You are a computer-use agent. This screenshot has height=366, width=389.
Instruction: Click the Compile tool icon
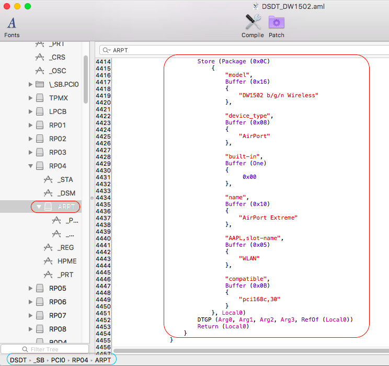coord(253,22)
